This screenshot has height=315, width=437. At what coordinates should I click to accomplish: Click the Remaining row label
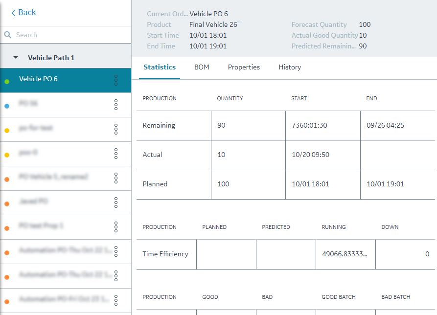[159, 125]
